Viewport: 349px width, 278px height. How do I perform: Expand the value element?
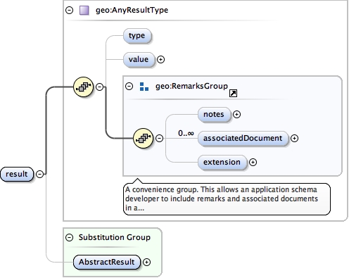tap(160, 59)
